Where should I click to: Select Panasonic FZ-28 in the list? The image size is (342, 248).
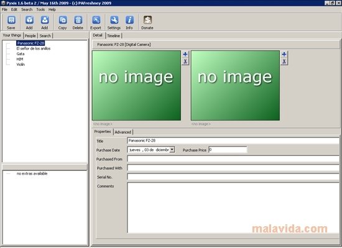click(x=30, y=43)
